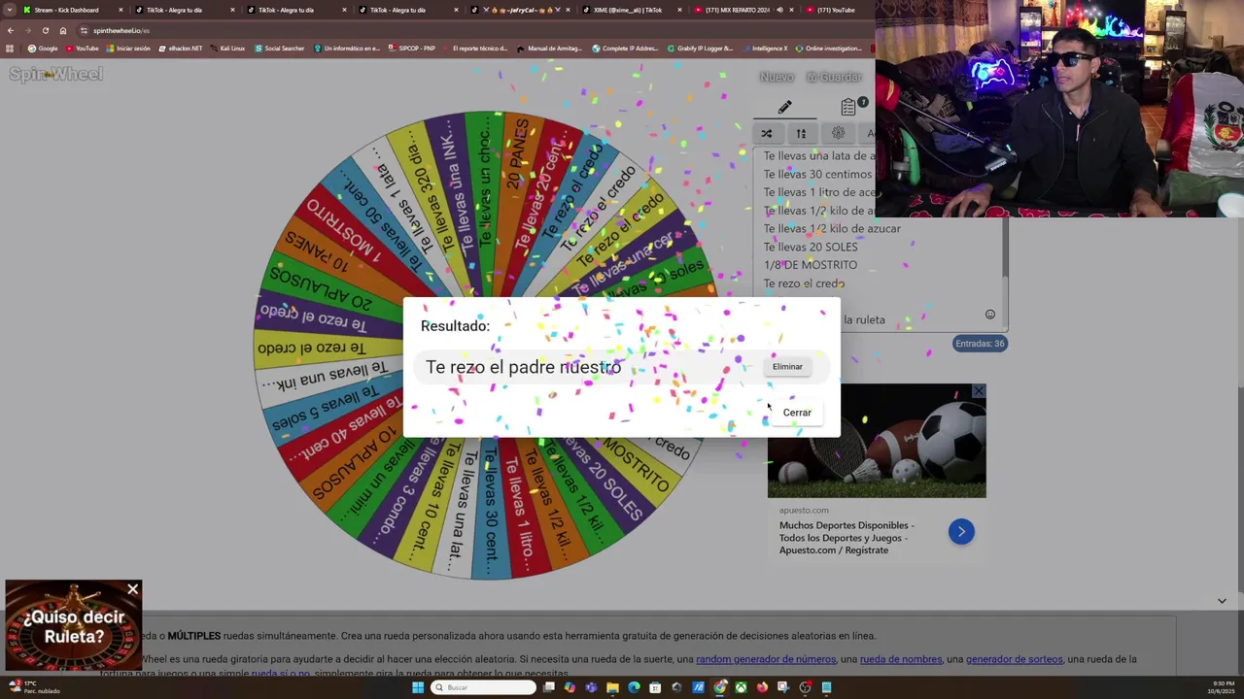Screen dimensions: 1244x699
Task: Go back in browser
Action: pos(10,30)
